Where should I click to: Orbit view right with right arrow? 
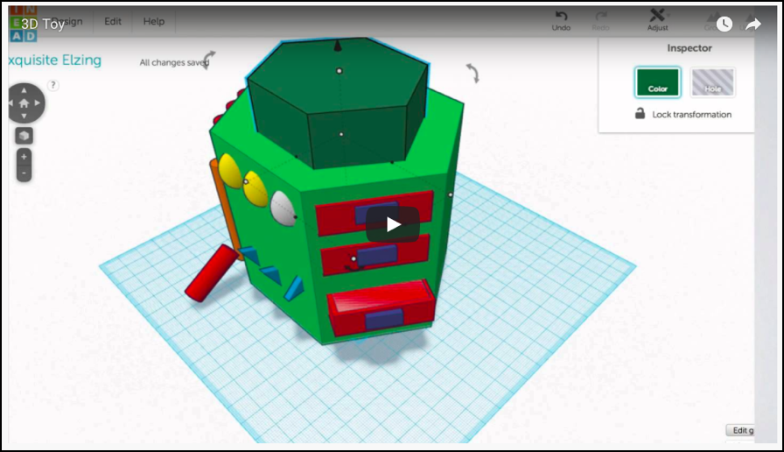37,103
